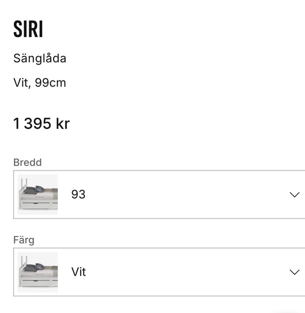Click the bed thumbnail in Färg selector
The image size is (305, 313).
point(37,272)
